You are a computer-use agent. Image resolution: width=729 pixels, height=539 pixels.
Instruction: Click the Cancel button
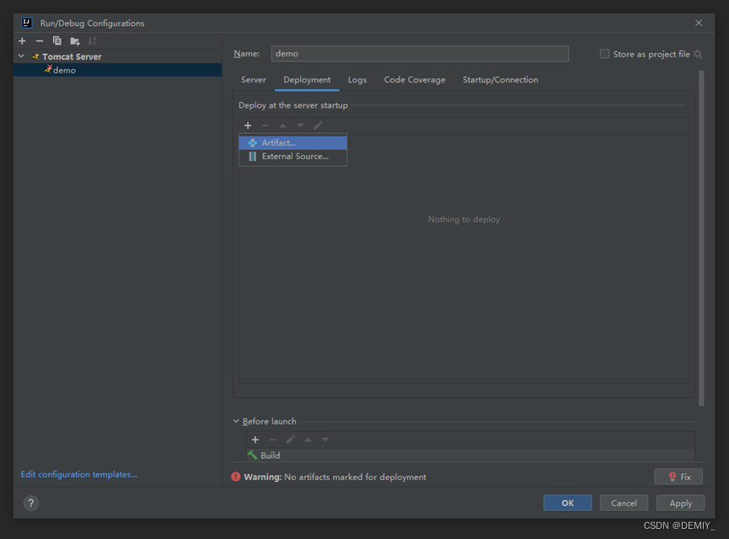coord(624,503)
